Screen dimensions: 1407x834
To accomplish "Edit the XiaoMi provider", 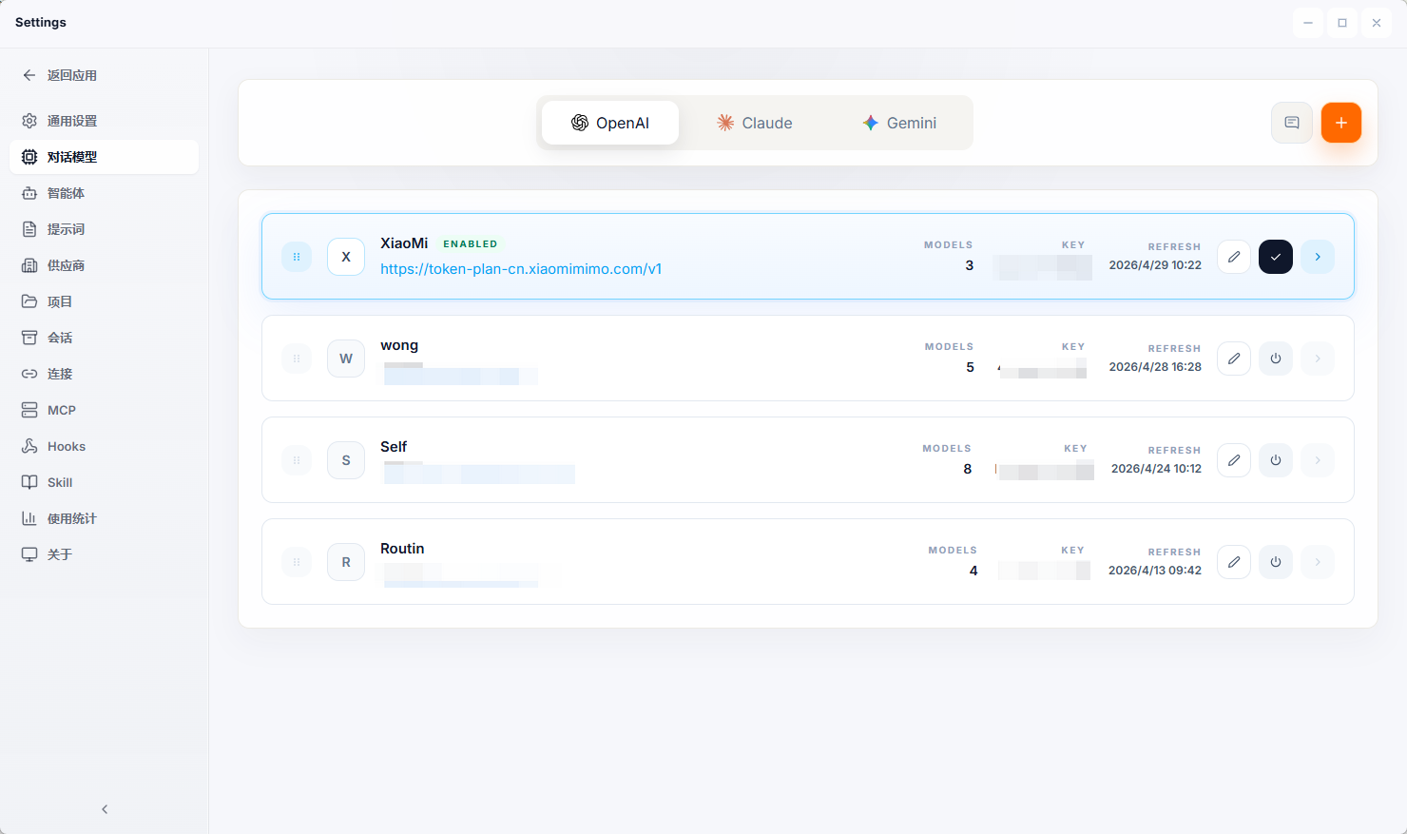I will [x=1234, y=257].
